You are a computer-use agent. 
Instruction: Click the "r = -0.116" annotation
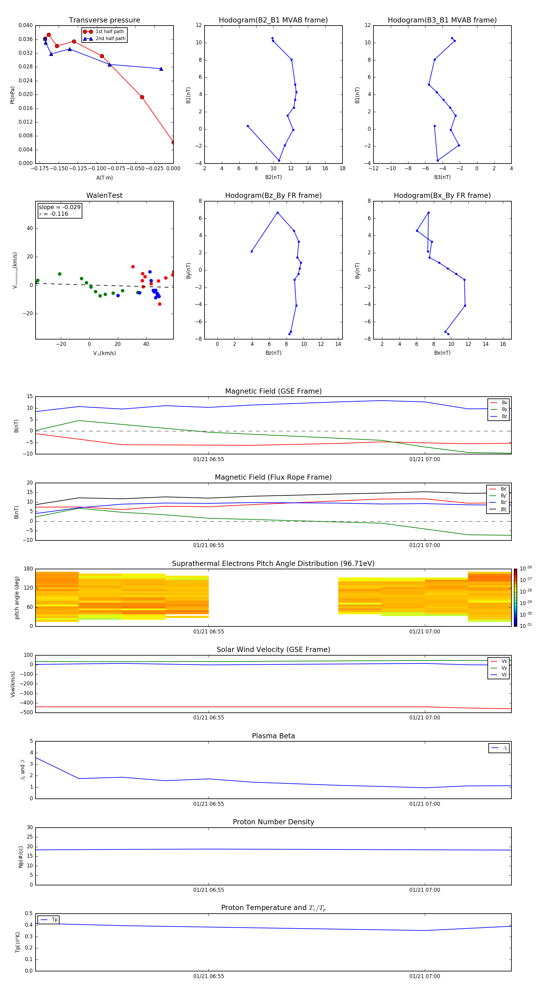tap(54, 214)
